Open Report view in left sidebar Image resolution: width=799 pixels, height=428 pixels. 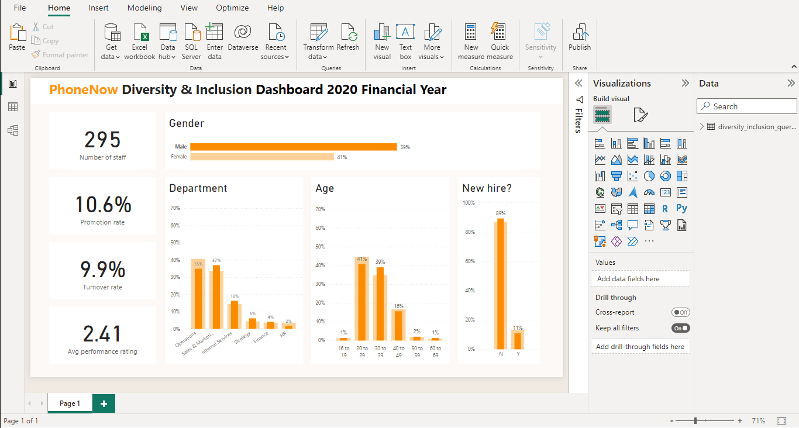coord(12,84)
